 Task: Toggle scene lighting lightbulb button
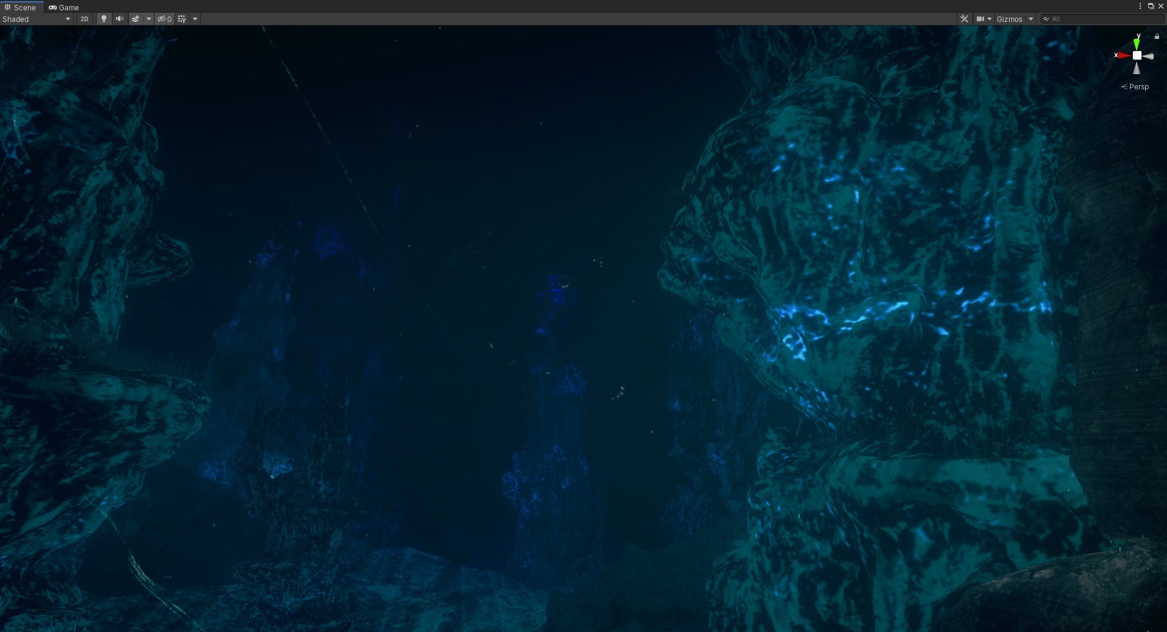click(x=104, y=19)
